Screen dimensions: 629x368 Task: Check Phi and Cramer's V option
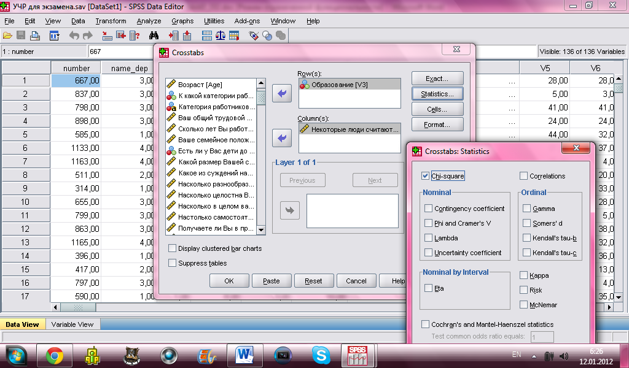pos(428,223)
